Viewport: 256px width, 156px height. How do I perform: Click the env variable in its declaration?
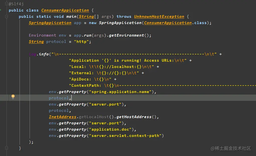coord(62,35)
